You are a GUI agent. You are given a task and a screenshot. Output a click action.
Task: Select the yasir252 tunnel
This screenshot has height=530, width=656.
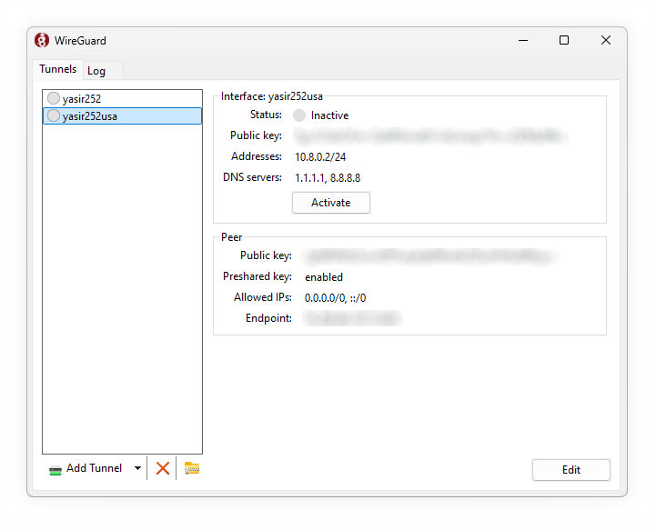[x=122, y=99]
